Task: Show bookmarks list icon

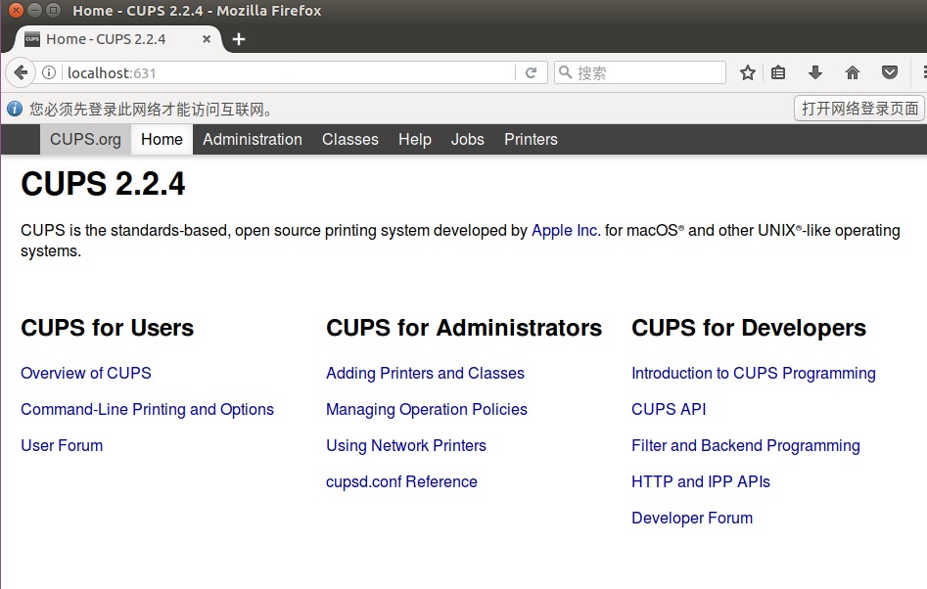Action: [x=778, y=72]
